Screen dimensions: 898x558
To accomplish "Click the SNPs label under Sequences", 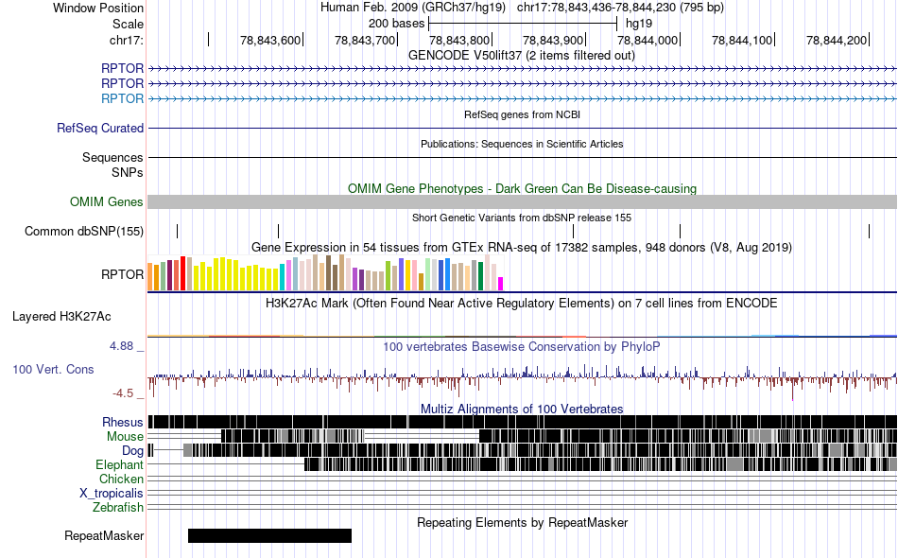I will coord(128,172).
